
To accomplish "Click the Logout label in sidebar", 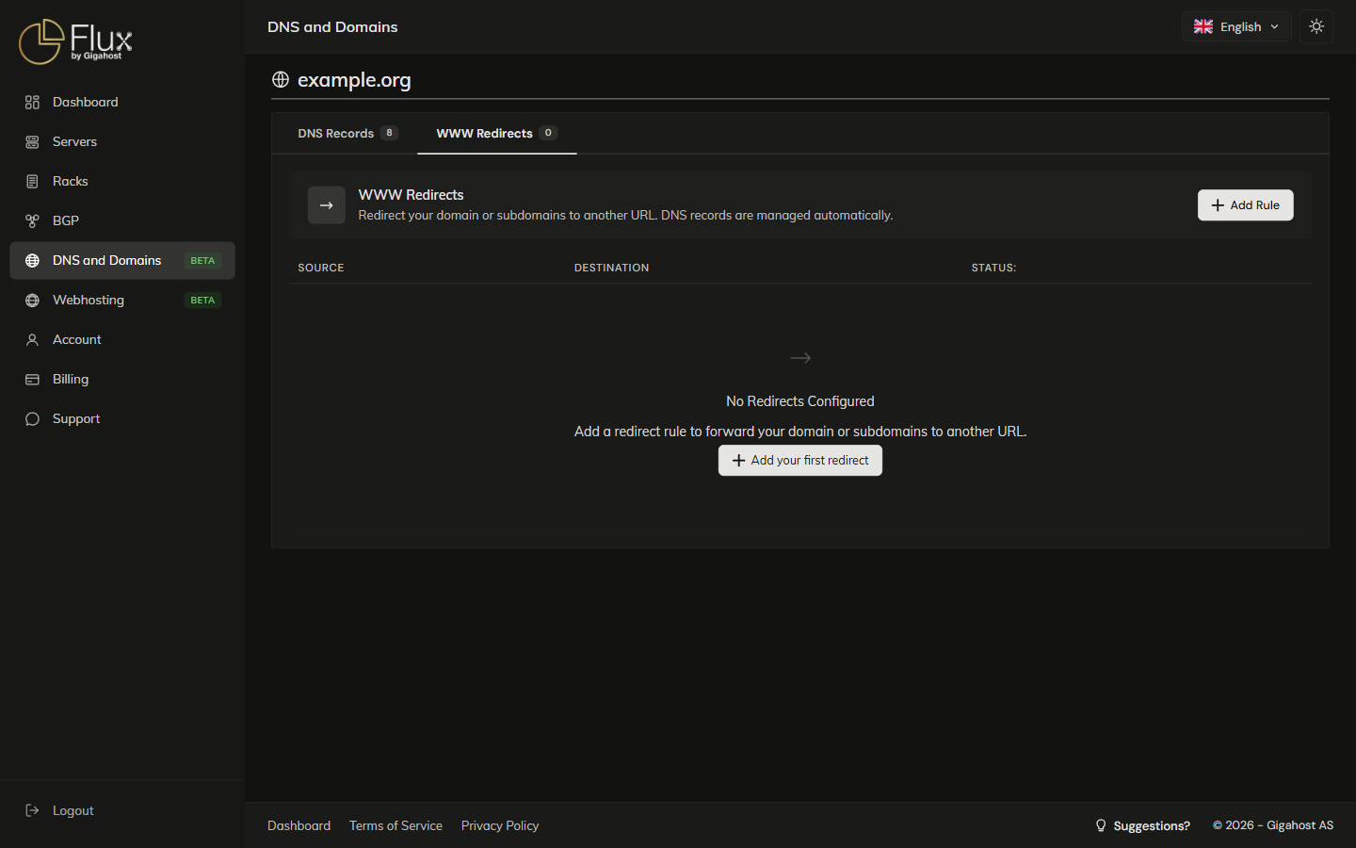I will pos(73,810).
